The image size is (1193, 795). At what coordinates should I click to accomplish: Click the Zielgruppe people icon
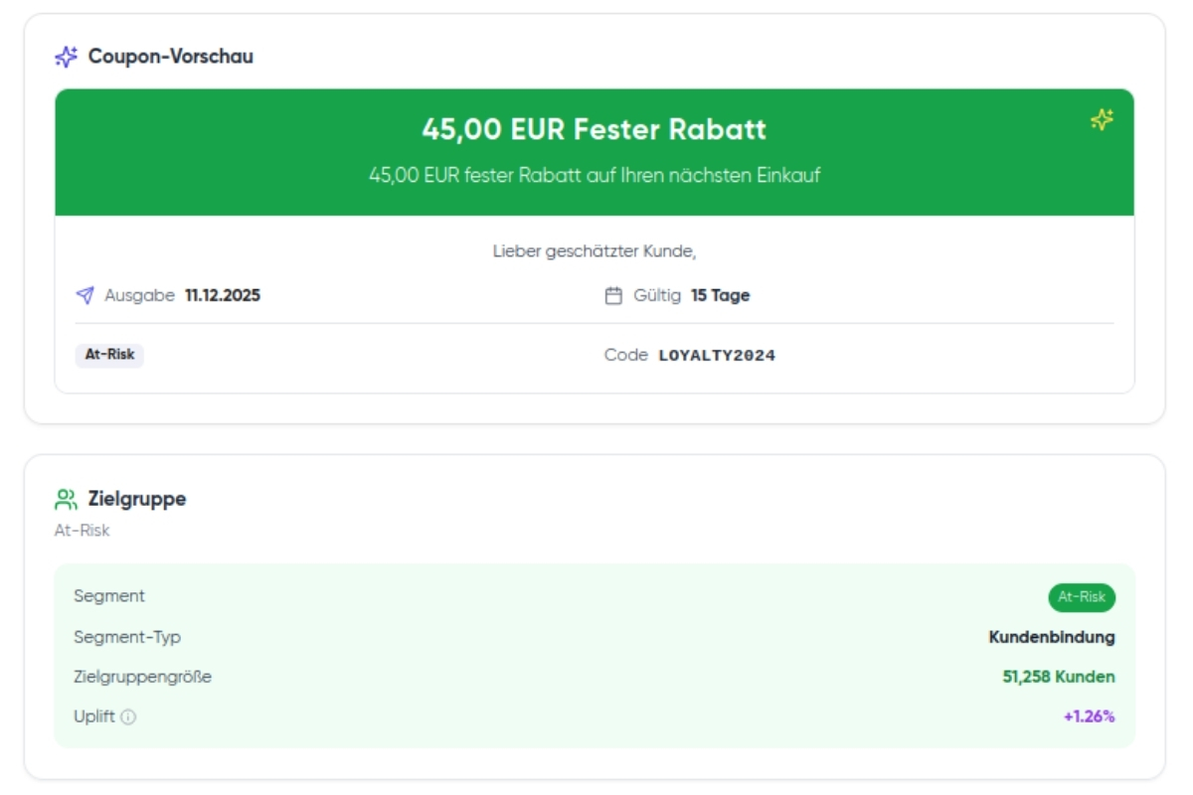(66, 499)
